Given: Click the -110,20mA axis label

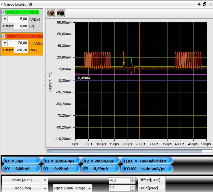Looking at the screenshot, I should (x=63, y=139).
